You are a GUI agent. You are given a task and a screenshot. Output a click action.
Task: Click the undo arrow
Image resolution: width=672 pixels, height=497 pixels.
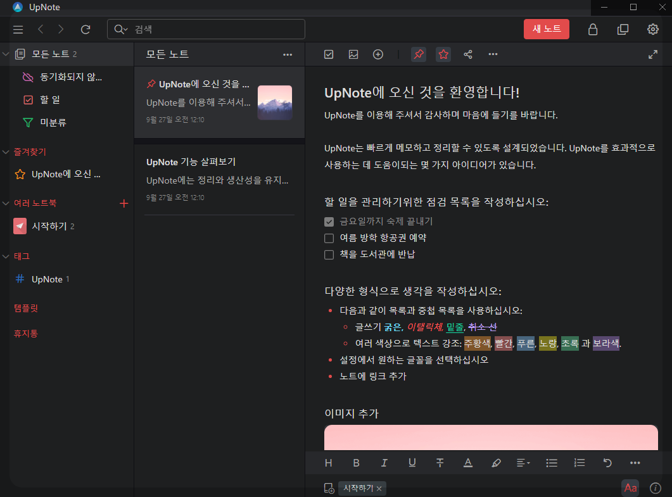(x=607, y=463)
